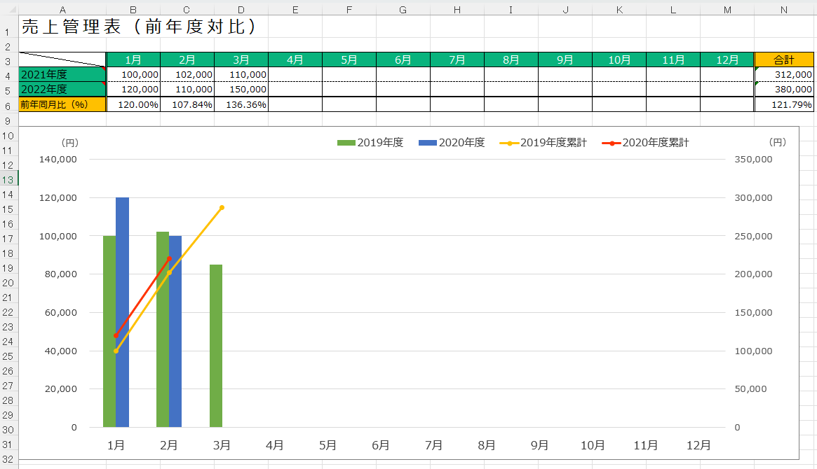Select the red line's February data point
817x469 pixels.
coord(169,259)
